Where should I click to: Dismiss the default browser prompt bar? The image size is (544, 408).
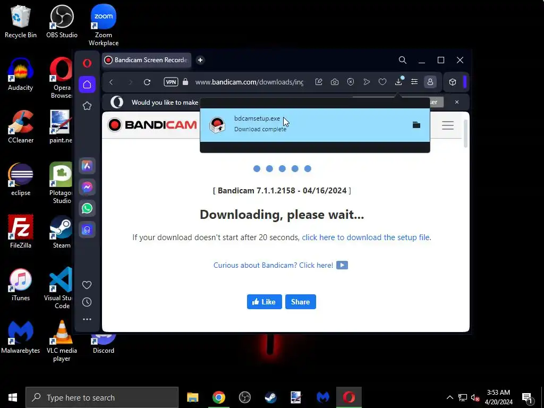[x=456, y=102]
